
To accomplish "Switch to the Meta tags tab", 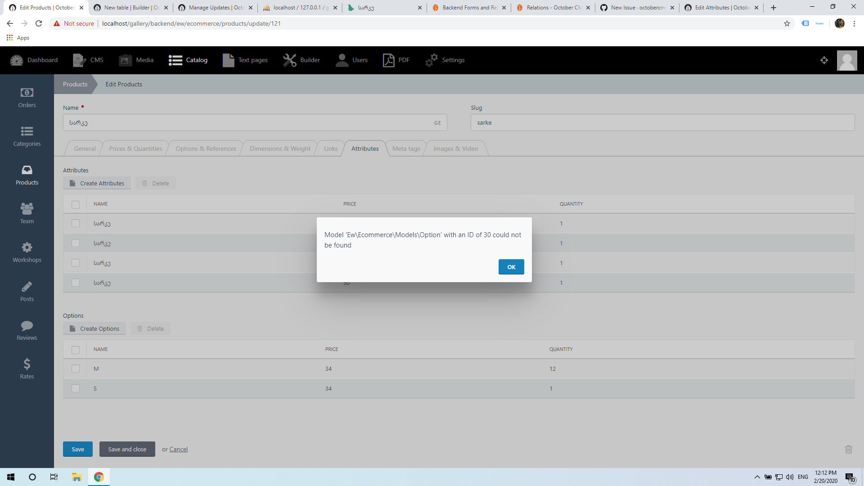I will (405, 148).
